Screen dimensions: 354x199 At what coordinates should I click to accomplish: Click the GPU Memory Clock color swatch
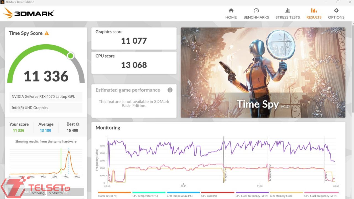tap(286, 192)
